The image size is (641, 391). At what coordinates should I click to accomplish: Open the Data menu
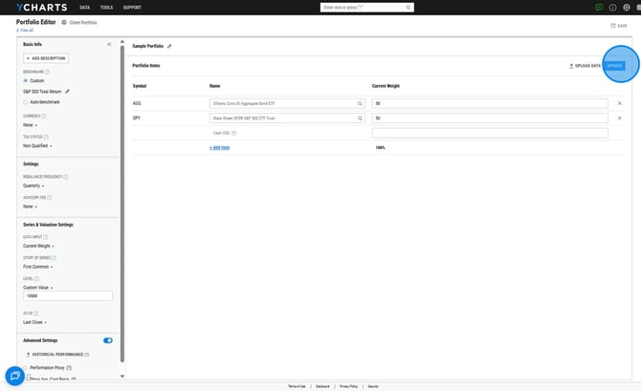(84, 8)
